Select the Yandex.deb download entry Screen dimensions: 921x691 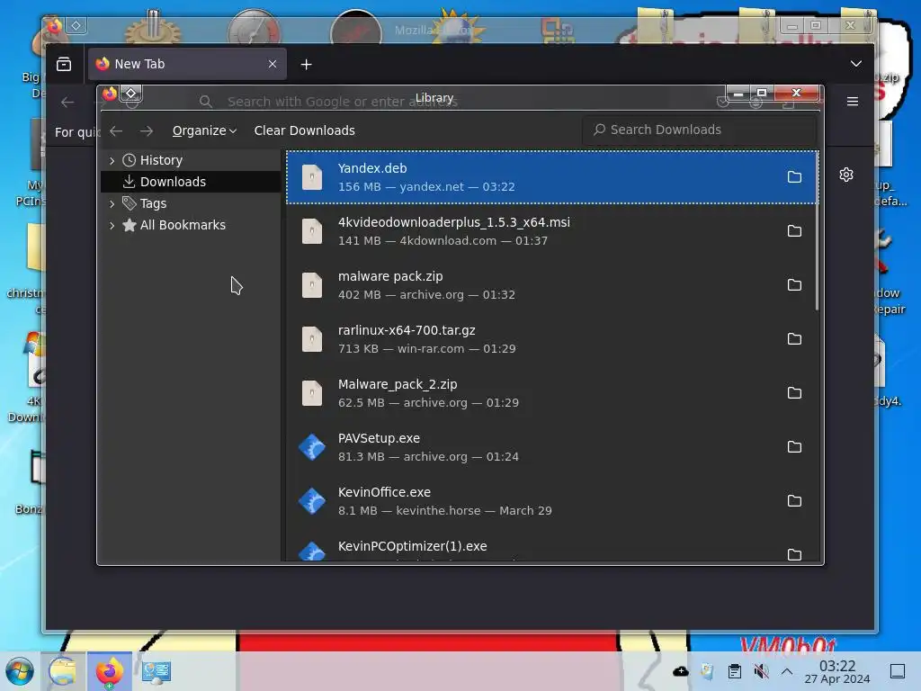(551, 177)
